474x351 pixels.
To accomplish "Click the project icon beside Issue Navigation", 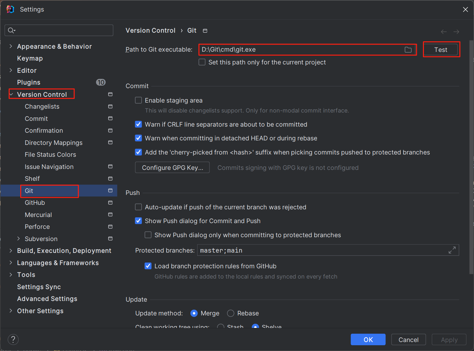I will click(x=110, y=166).
